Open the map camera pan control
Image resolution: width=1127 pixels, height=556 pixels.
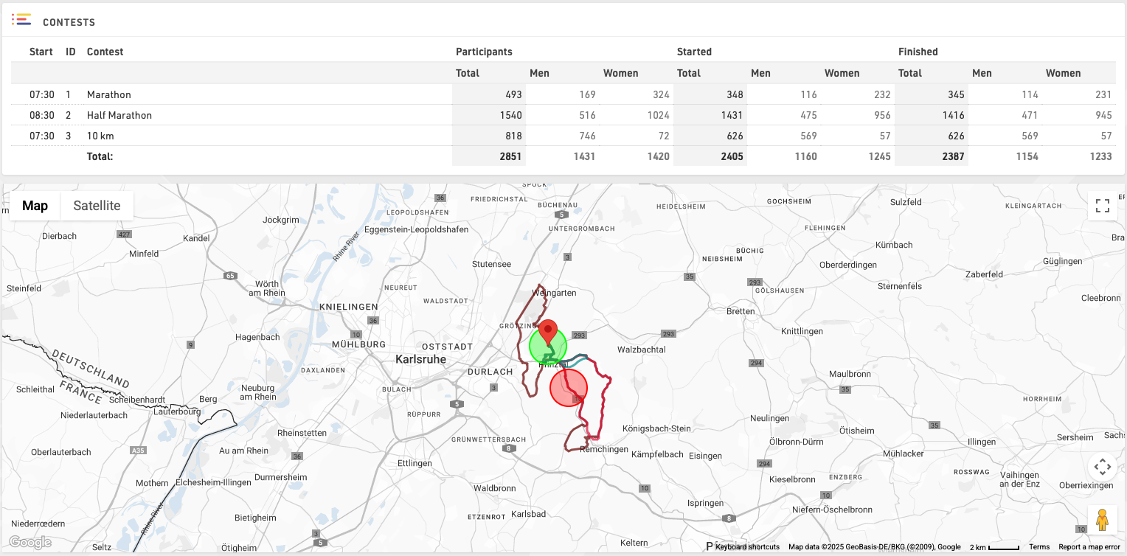point(1102,467)
